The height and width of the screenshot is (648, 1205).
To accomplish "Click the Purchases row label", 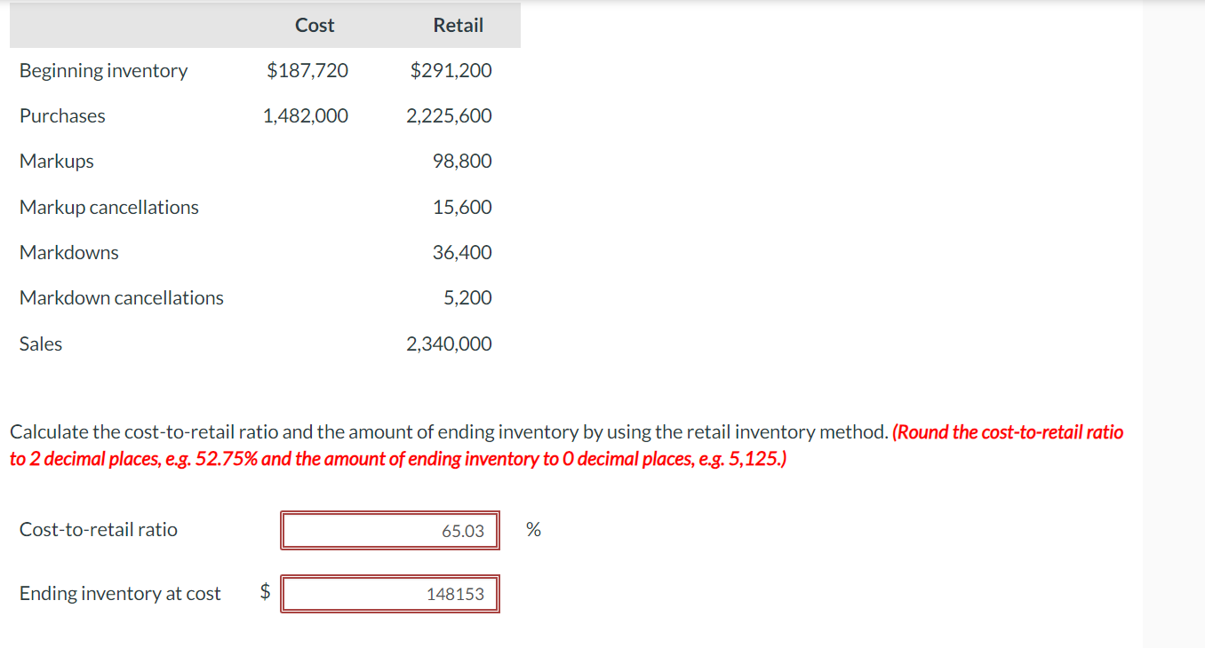I will point(62,115).
